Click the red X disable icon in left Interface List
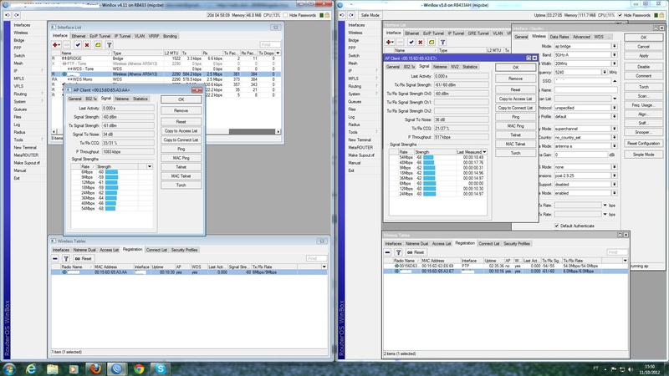669x376 pixels. 87,45
